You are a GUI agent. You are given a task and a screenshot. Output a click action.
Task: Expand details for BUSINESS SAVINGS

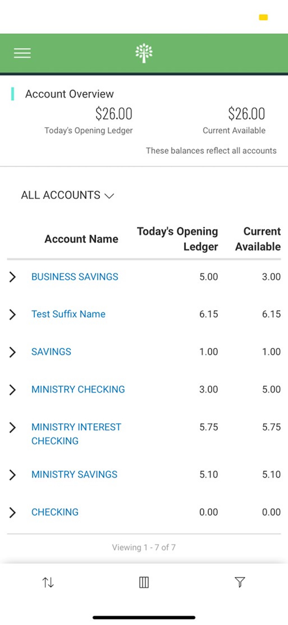coord(12,277)
